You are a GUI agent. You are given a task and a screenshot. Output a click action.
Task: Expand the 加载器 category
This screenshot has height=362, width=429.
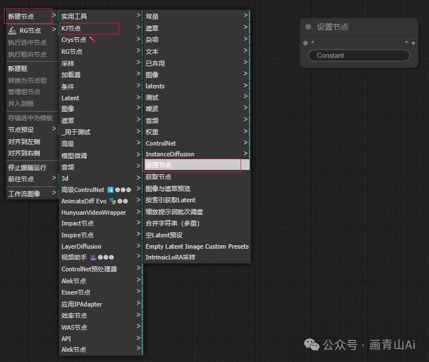coord(100,75)
